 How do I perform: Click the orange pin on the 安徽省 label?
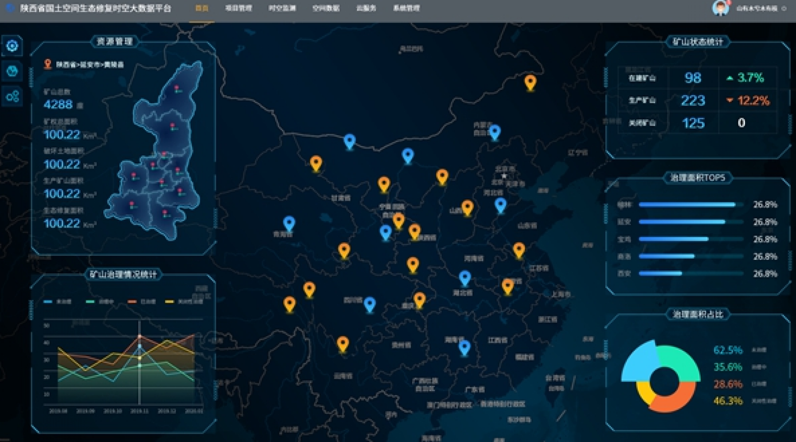[x=507, y=286]
